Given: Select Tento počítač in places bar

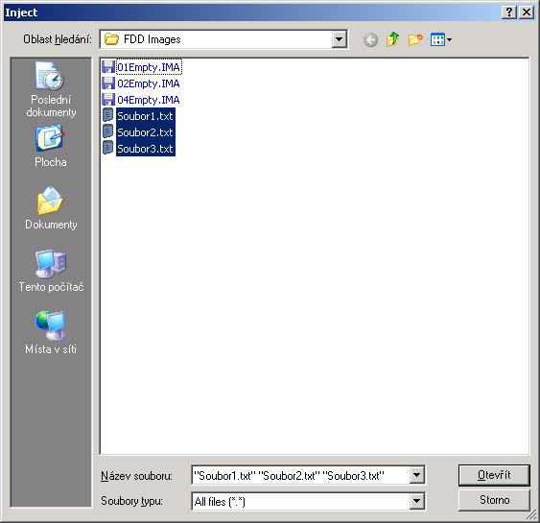Looking at the screenshot, I should coord(51,271).
